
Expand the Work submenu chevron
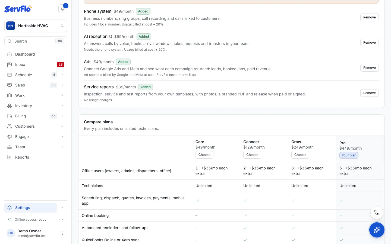tap(62, 95)
